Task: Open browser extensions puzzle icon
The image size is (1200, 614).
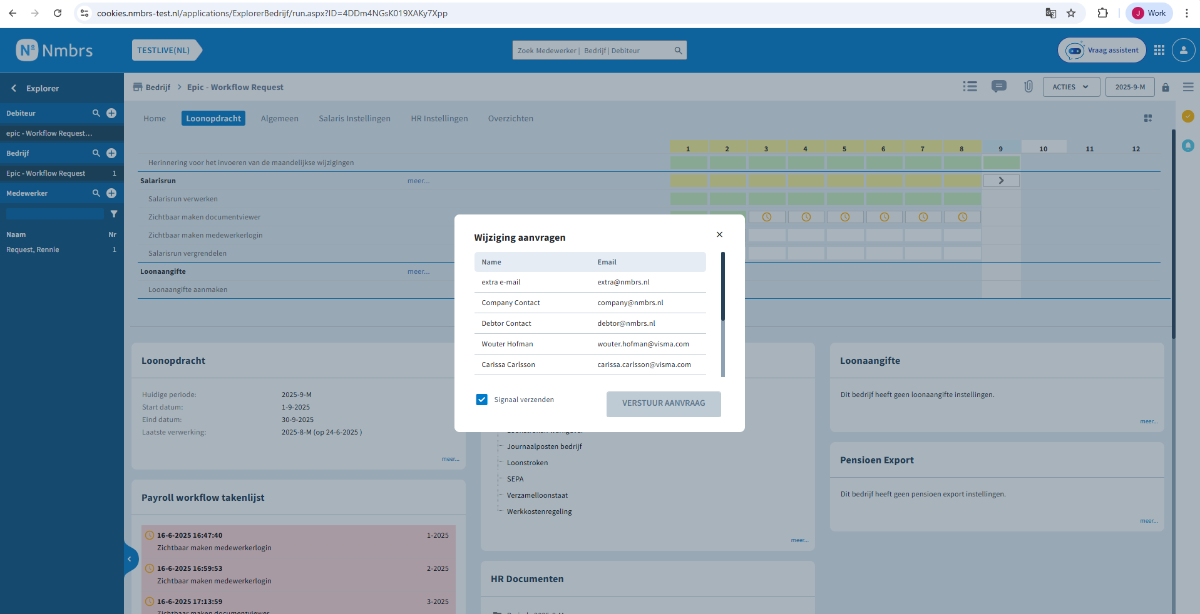Action: pyautogui.click(x=1103, y=13)
